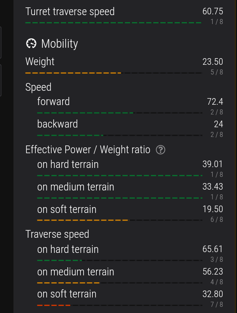Viewport: 237px width, 313px height.
Task: Click the 7 / 8 rank indicator
Action: point(216,304)
